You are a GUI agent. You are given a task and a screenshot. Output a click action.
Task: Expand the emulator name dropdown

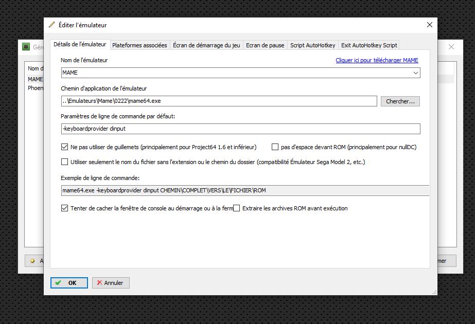(x=416, y=73)
